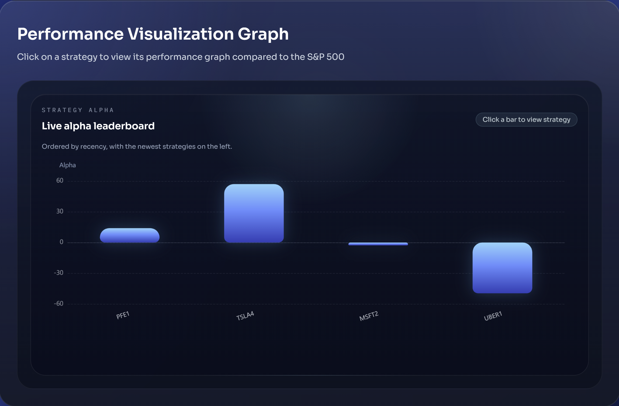The width and height of the screenshot is (619, 406).
Task: Click the Performance Visualization Graph heading
Action: [x=153, y=34]
